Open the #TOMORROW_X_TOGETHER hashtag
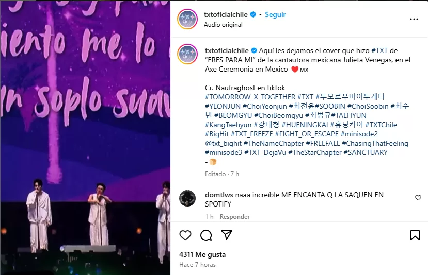The width and height of the screenshot is (428, 275). coord(250,97)
